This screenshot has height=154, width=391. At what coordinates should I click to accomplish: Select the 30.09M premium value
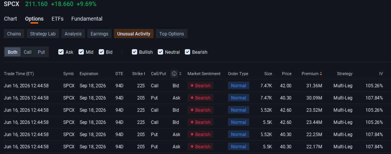tap(314, 98)
